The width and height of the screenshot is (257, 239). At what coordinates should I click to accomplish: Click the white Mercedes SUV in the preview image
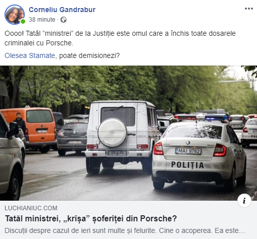[x=122, y=137]
